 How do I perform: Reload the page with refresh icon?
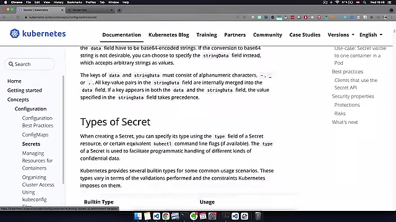(18, 17)
